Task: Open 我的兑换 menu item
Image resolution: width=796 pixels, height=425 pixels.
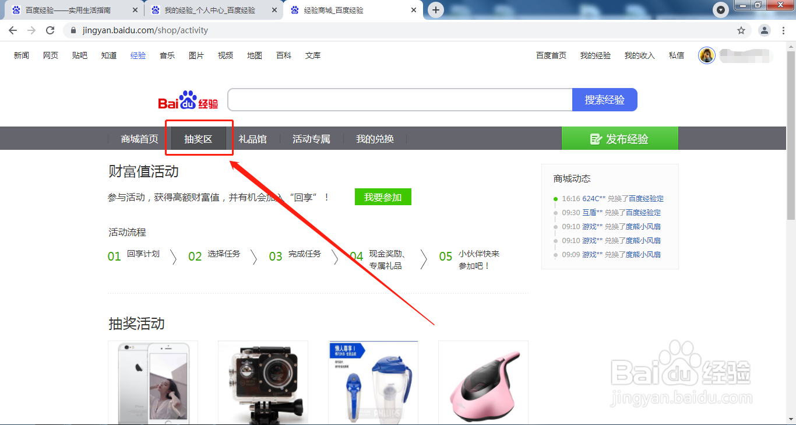Action: click(375, 139)
